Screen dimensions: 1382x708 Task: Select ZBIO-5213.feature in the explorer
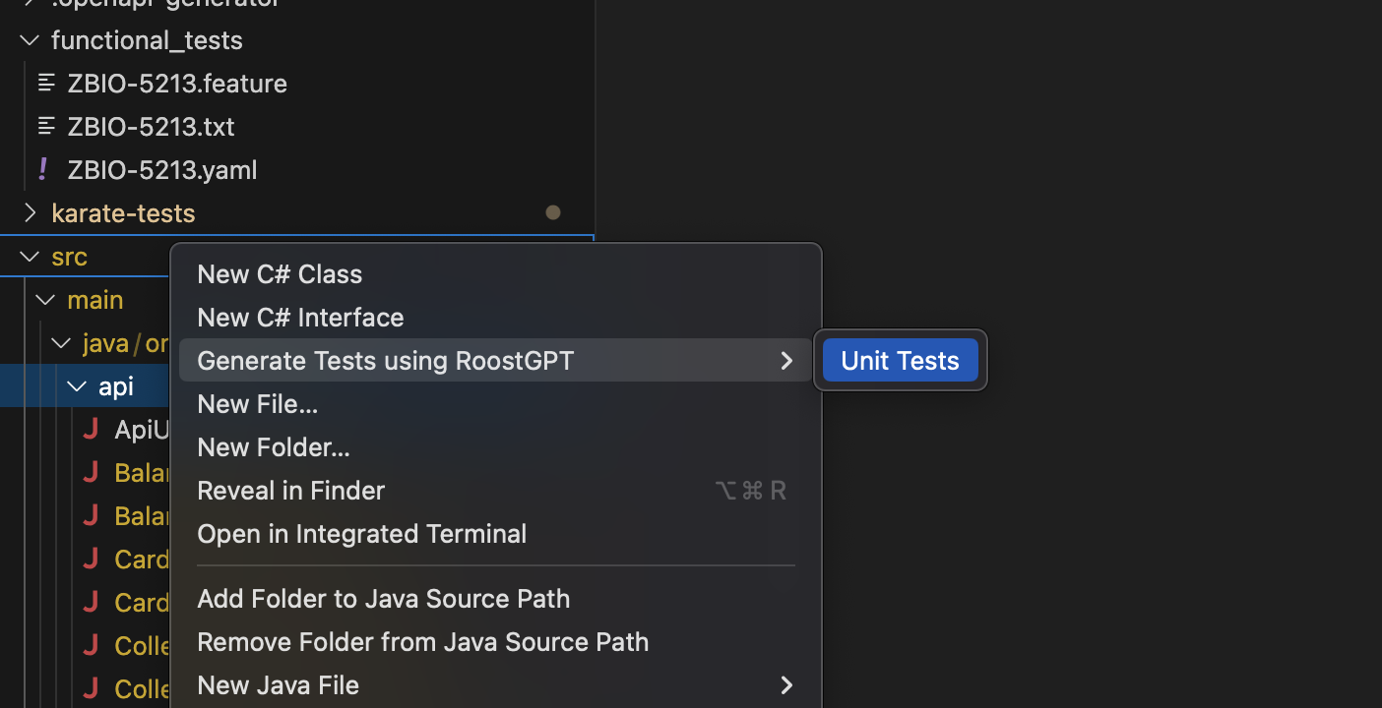click(x=177, y=83)
